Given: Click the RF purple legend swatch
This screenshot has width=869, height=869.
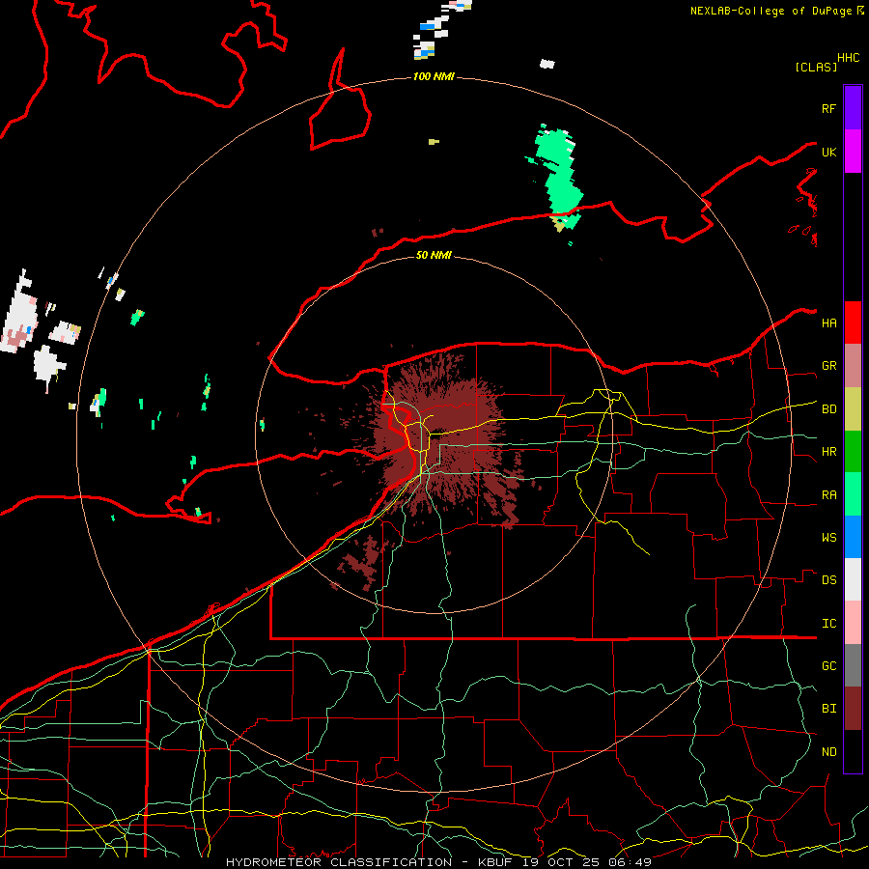Looking at the screenshot, I should pyautogui.click(x=853, y=108).
